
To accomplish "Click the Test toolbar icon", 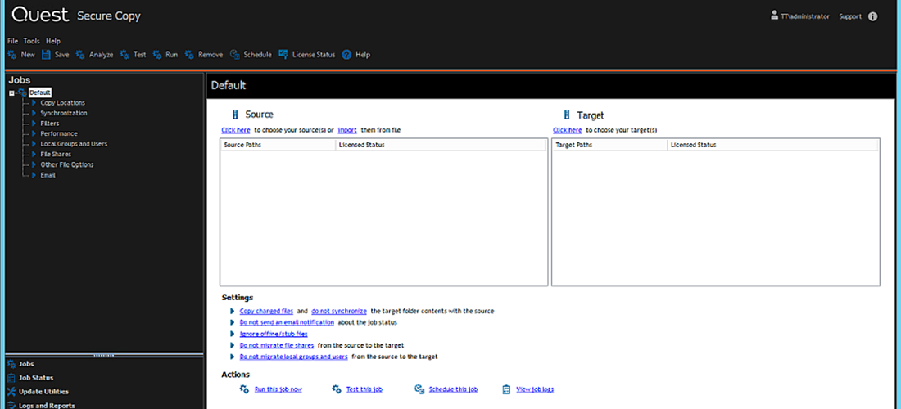I will click(x=125, y=55).
